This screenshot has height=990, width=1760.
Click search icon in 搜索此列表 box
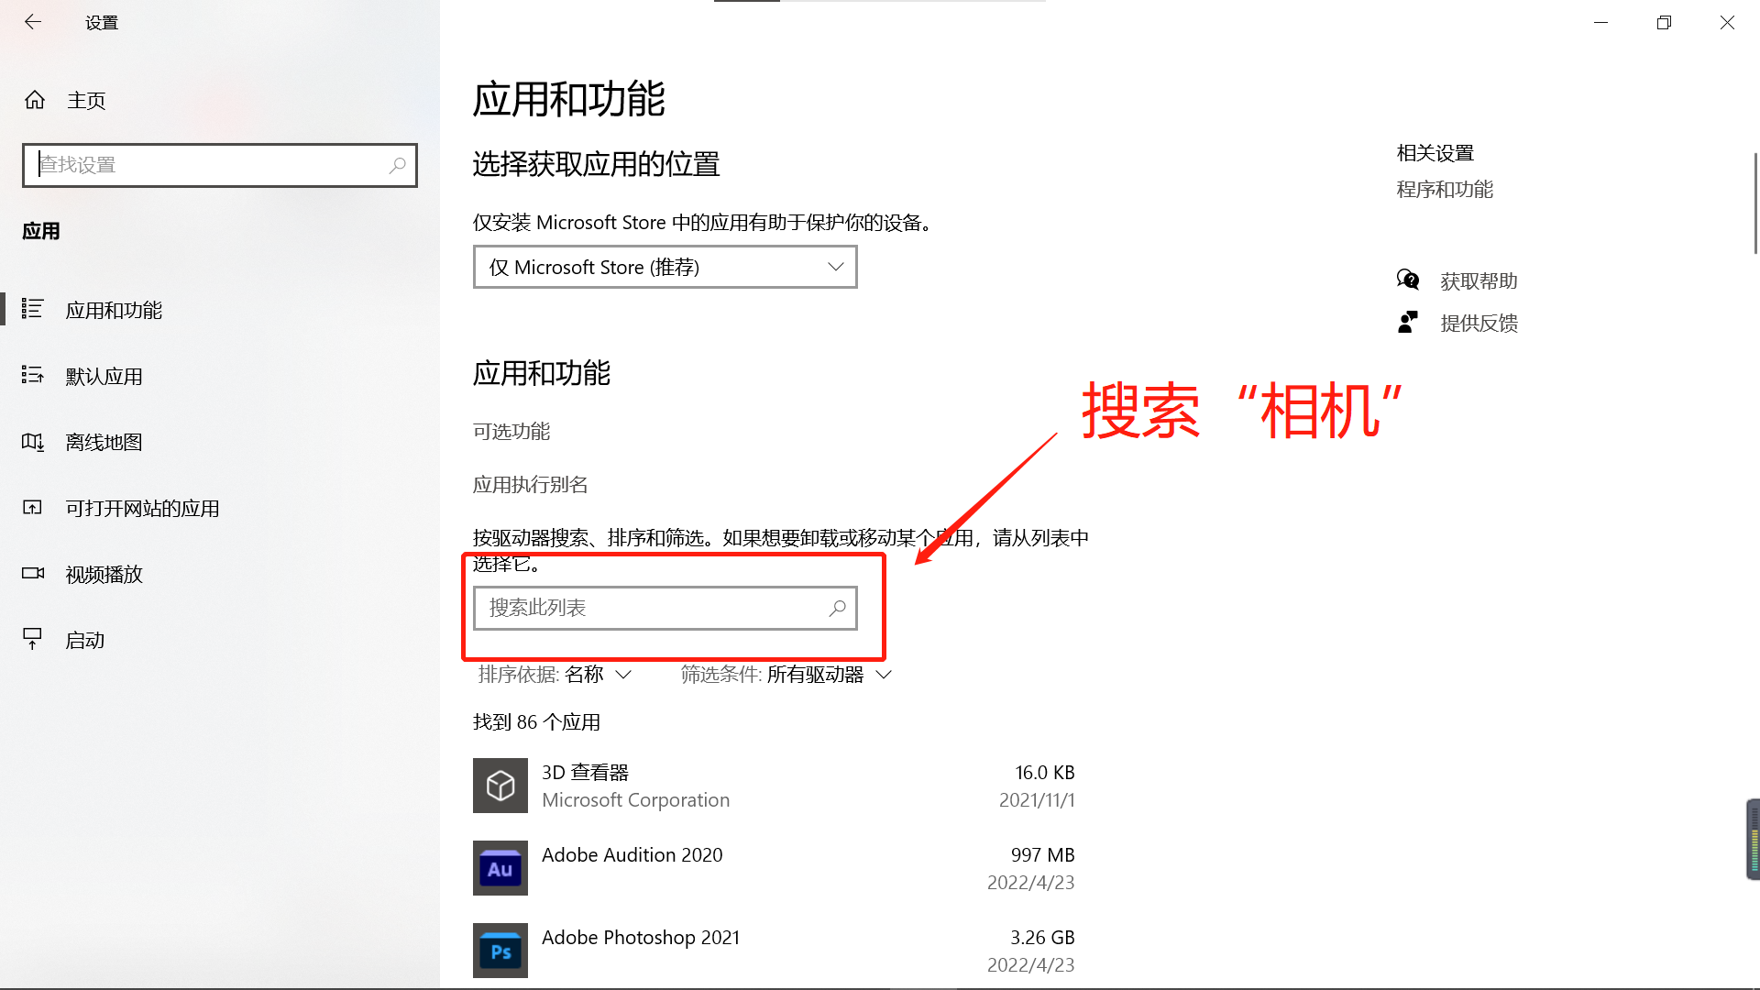[837, 608]
